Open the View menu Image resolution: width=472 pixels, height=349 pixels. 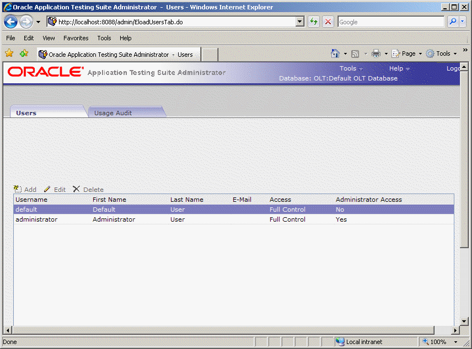click(x=49, y=38)
